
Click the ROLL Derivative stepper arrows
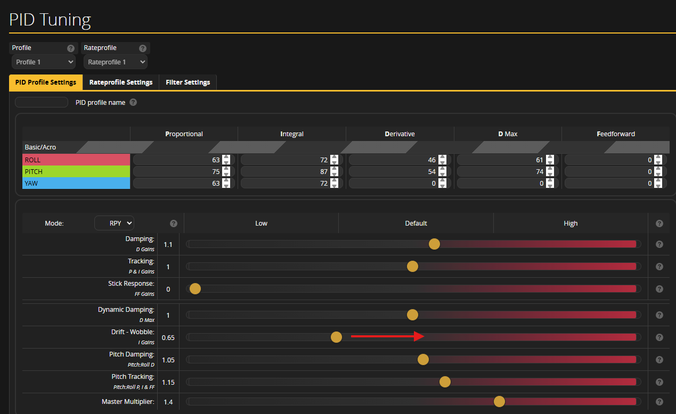coord(442,160)
